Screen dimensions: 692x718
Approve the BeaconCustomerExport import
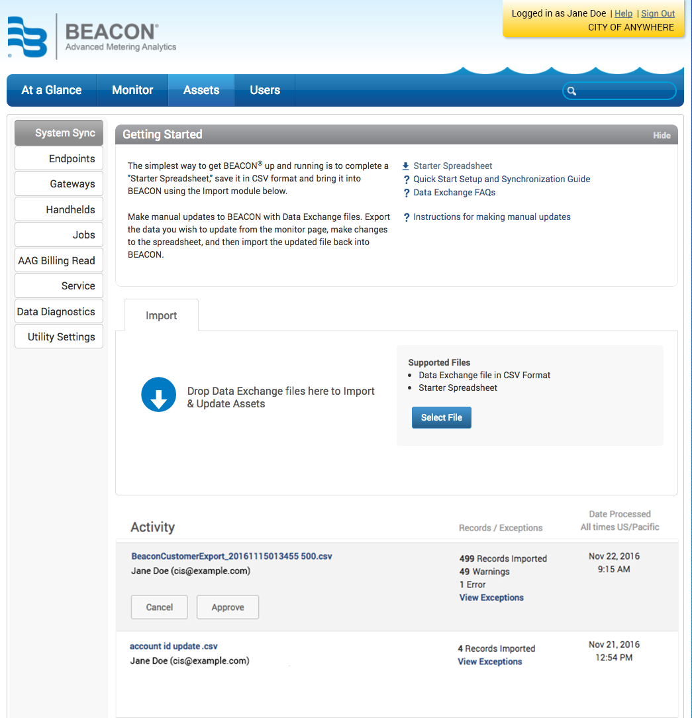coord(228,607)
